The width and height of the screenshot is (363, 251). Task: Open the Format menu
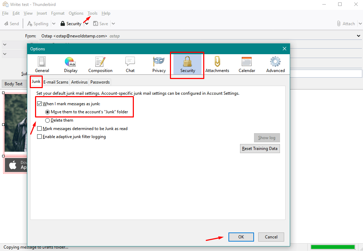click(x=58, y=13)
